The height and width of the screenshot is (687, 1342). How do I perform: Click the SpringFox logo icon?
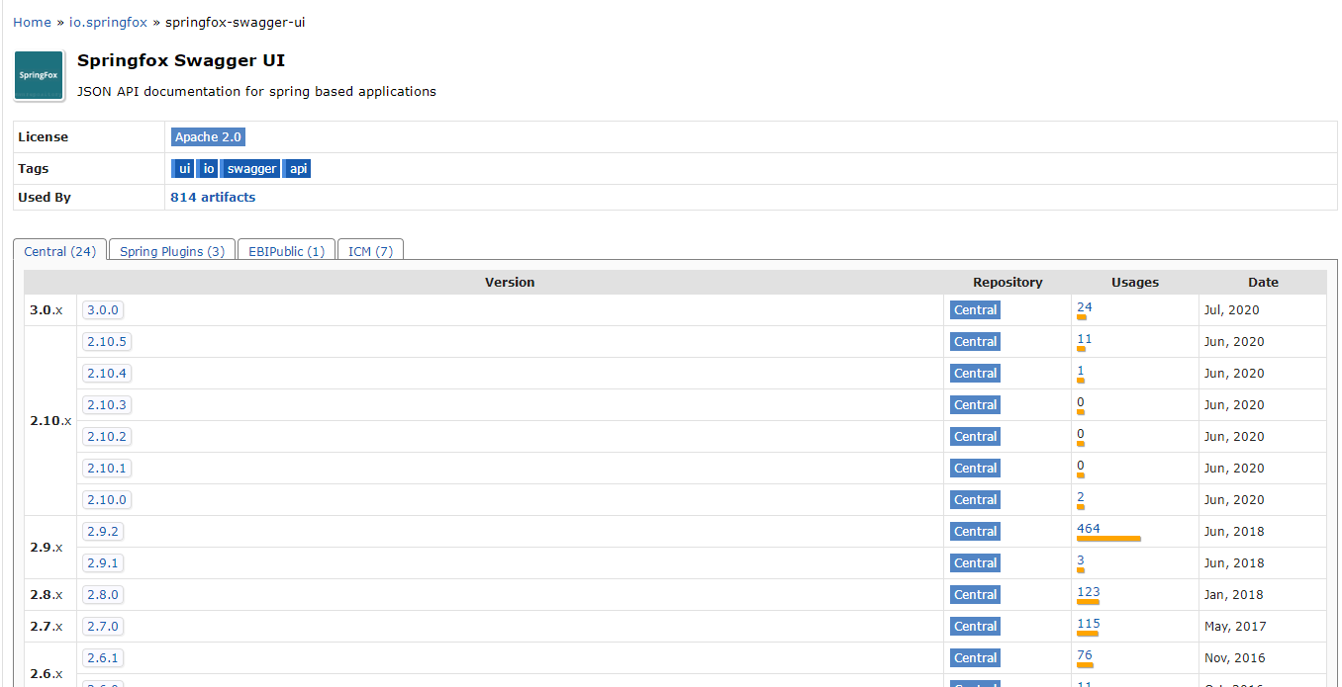[40, 76]
